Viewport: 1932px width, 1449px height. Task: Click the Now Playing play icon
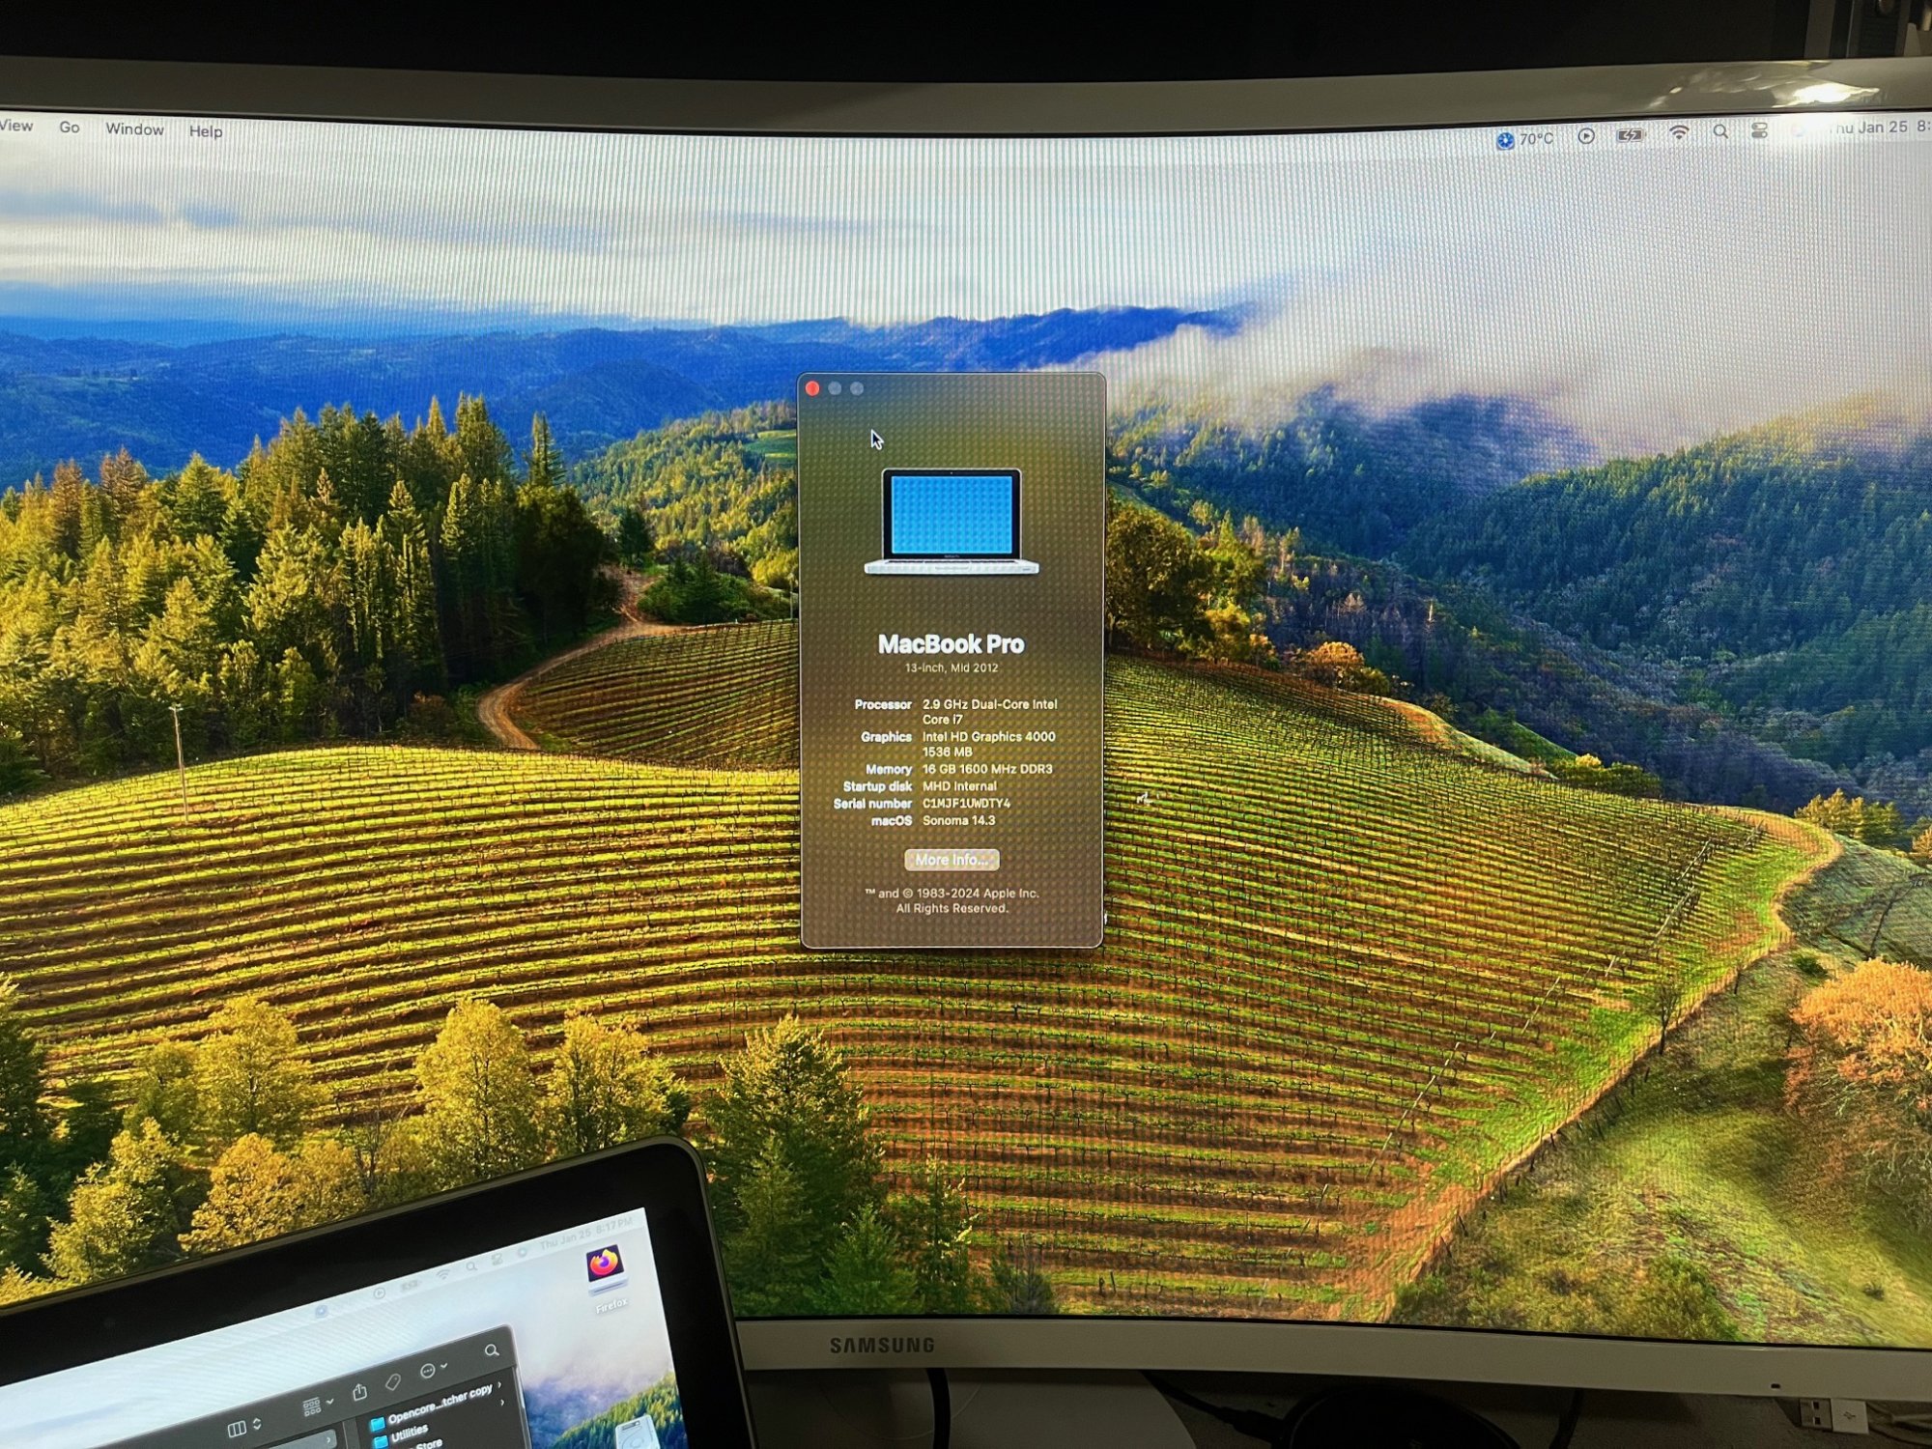(x=1586, y=137)
